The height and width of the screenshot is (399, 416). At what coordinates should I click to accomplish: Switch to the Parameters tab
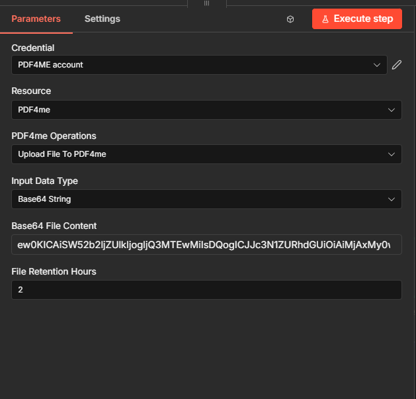tap(36, 19)
